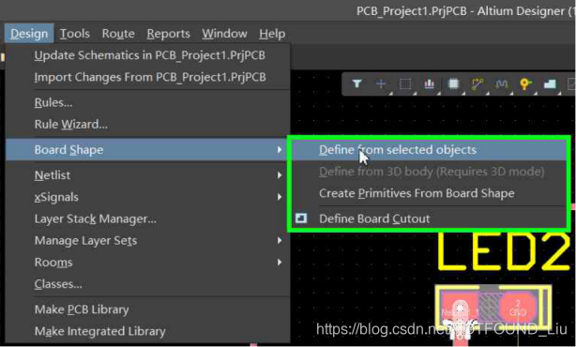Click the GND pad of LED2
Image resolution: width=576 pixels, height=347 pixels.
tap(517, 308)
